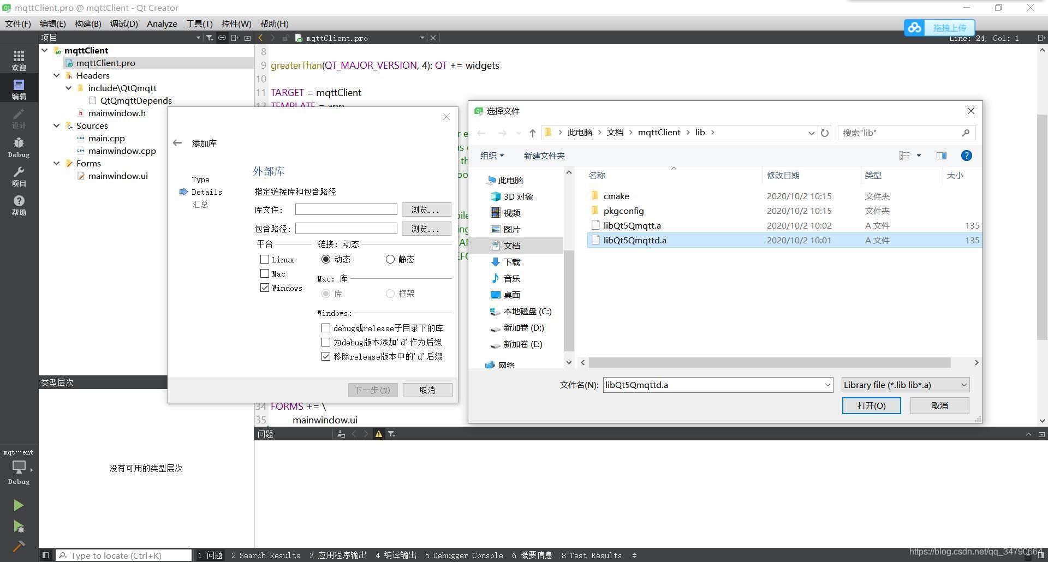Click the Build hammer icon
This screenshot has width=1048, height=562.
pos(19,546)
